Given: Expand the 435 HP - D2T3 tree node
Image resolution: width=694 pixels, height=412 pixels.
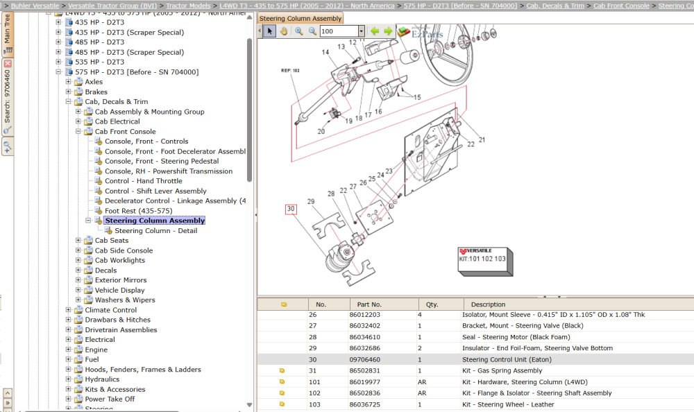Looking at the screenshot, I should click(x=58, y=22).
